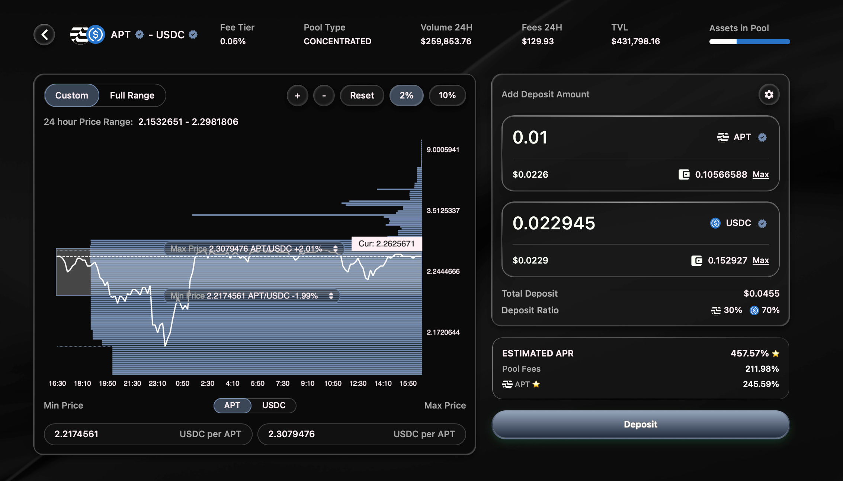Adjust Min Price handle stepper arrows
The height and width of the screenshot is (481, 843).
click(x=331, y=296)
